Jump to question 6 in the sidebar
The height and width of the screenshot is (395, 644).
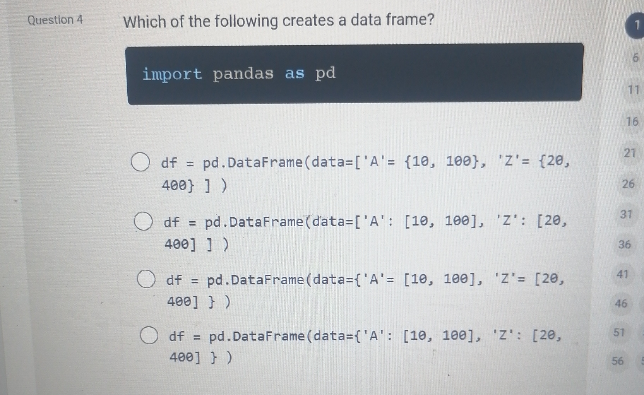pyautogui.click(x=636, y=58)
